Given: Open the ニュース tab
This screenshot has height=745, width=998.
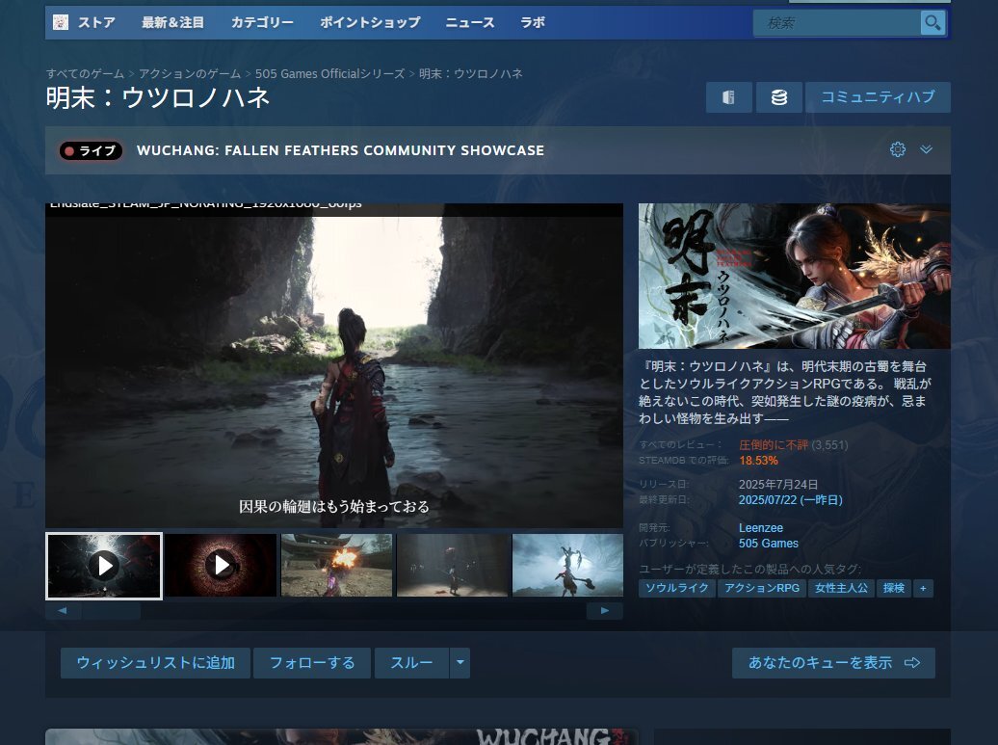Looking at the screenshot, I should click(470, 23).
